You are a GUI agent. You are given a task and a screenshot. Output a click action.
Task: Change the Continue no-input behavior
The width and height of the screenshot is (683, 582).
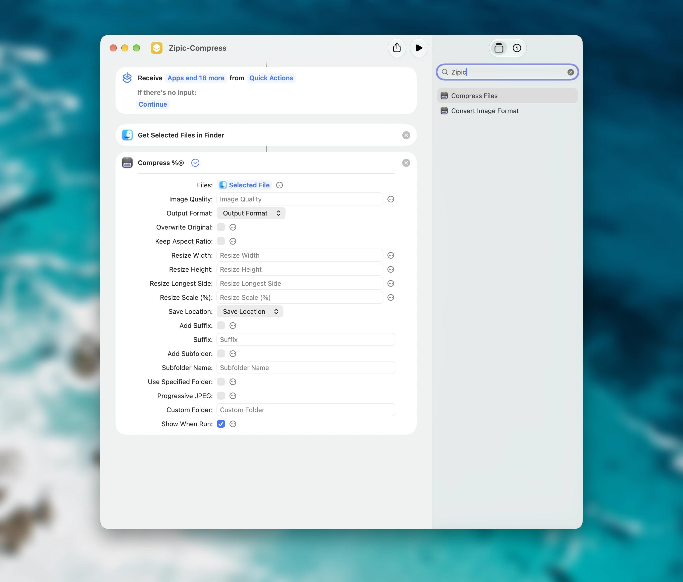[153, 104]
